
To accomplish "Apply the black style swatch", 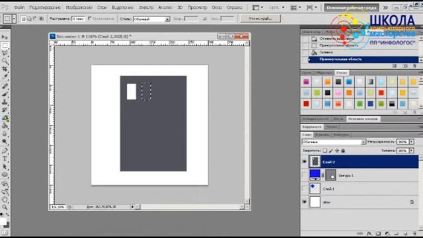I will [328, 93].
